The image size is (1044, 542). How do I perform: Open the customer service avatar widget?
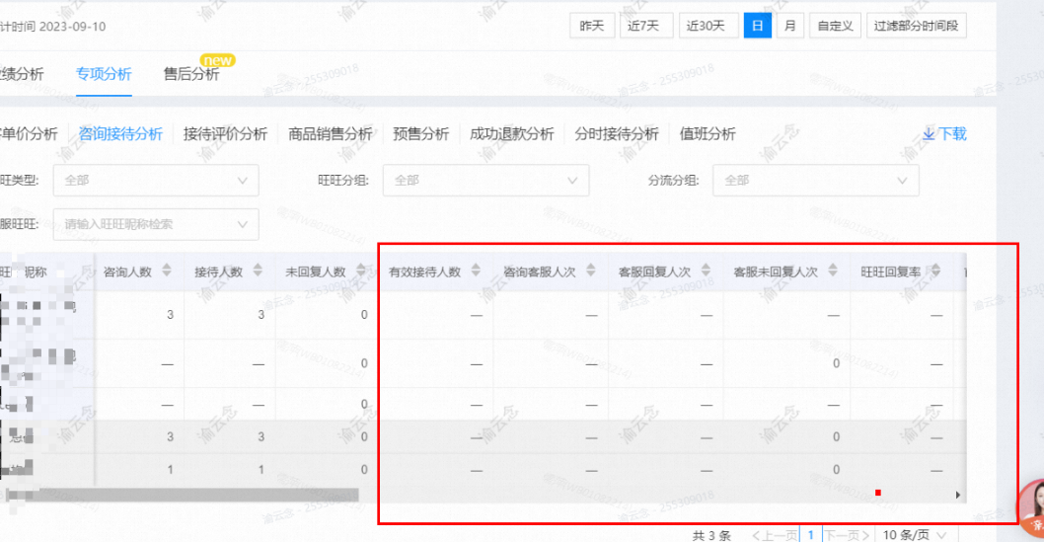1032,508
